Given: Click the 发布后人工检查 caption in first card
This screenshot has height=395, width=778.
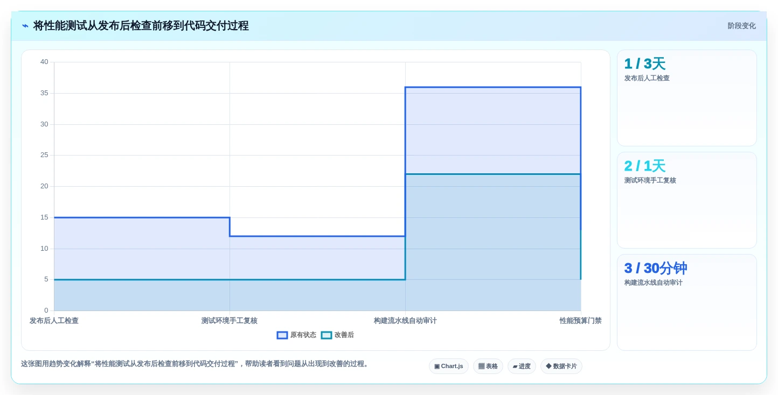Looking at the screenshot, I should pos(647,78).
